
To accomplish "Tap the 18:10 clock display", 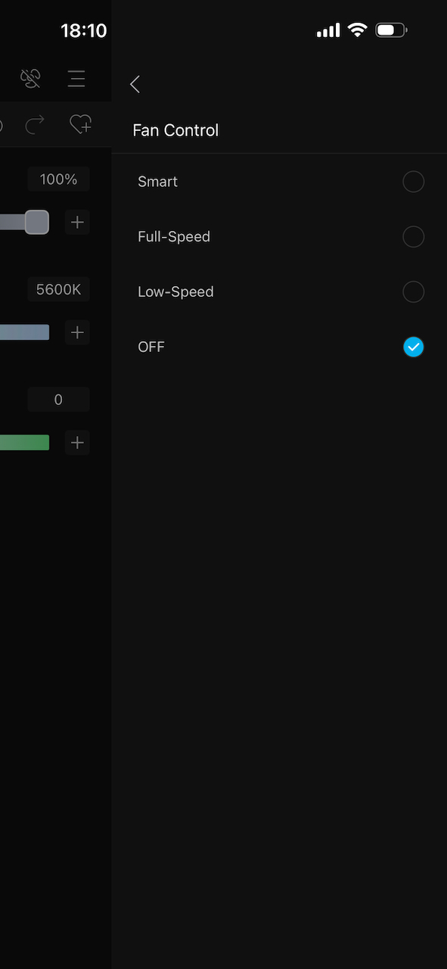I will 83,30.
